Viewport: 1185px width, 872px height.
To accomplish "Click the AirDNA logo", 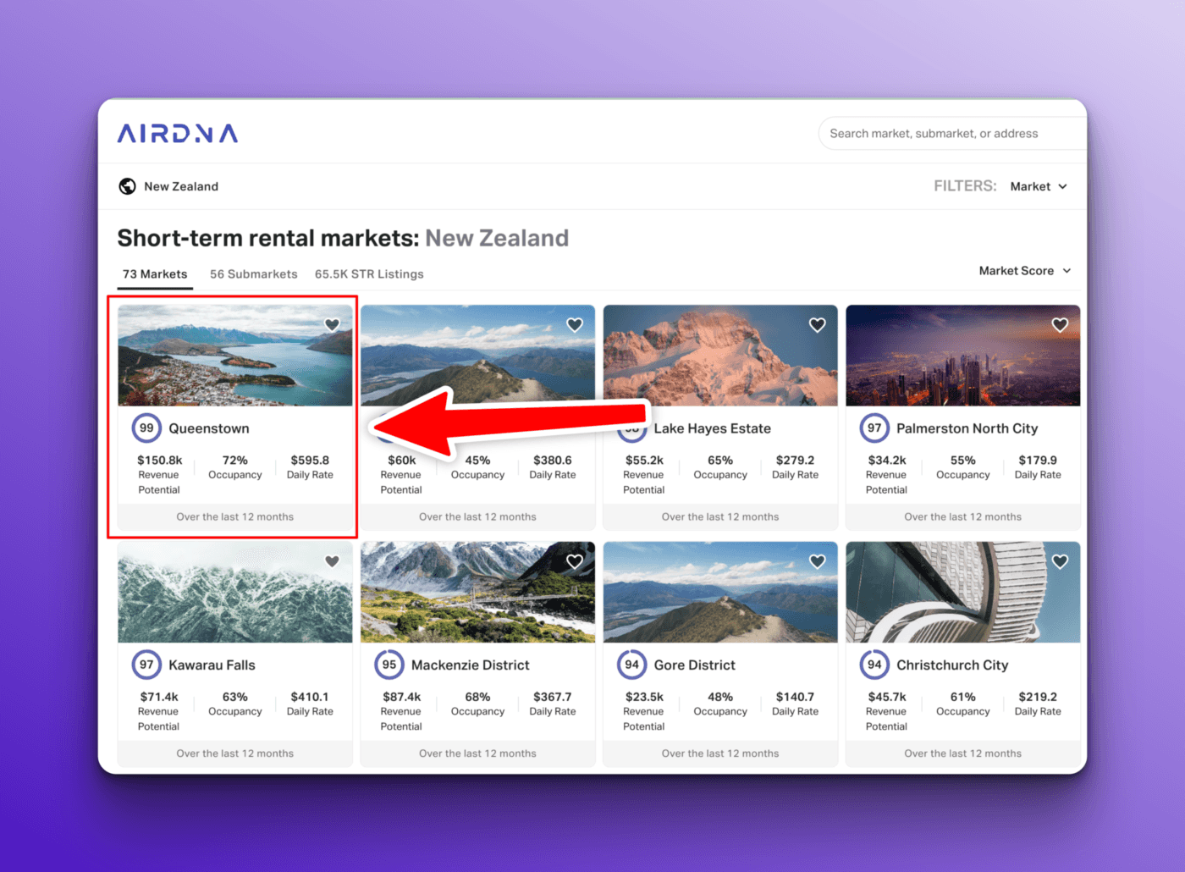I will [x=178, y=134].
